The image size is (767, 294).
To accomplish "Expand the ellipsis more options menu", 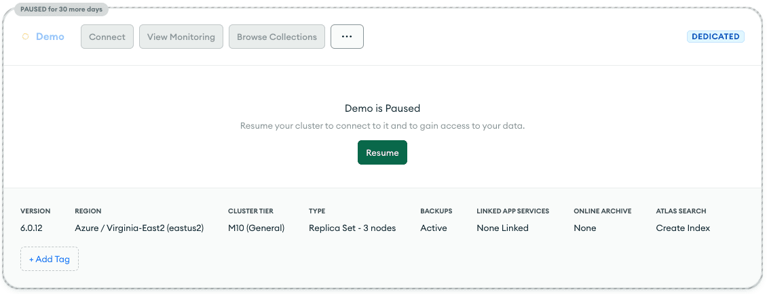I will pos(347,37).
